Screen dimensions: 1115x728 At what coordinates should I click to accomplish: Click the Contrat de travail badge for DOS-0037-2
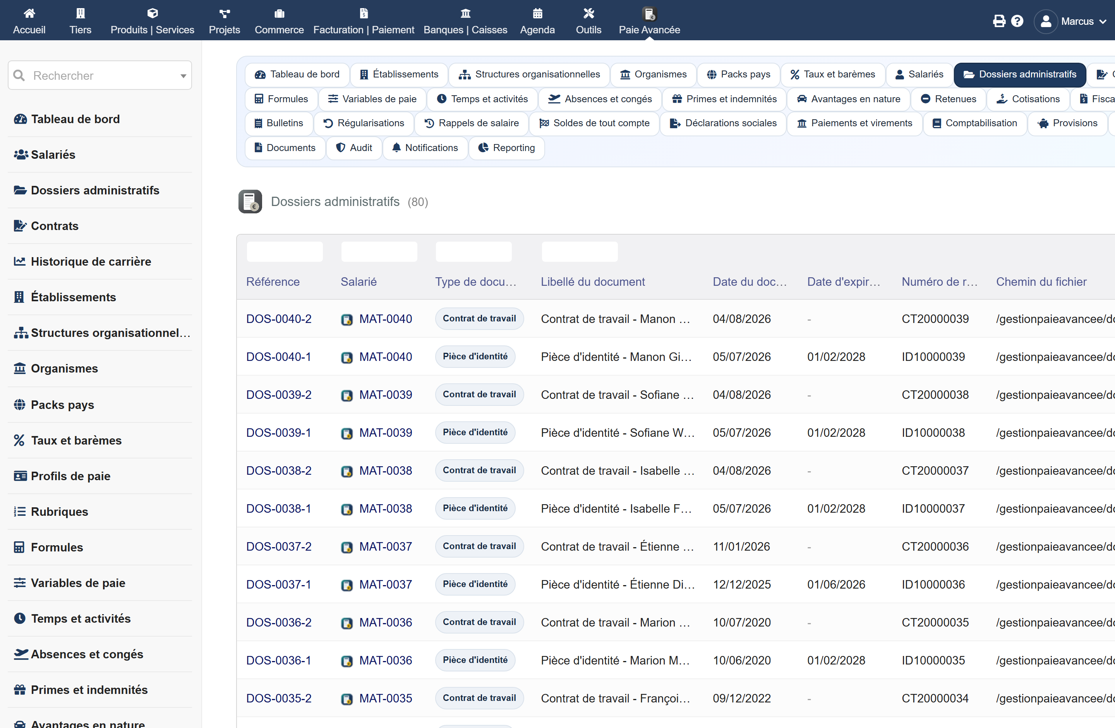point(479,546)
